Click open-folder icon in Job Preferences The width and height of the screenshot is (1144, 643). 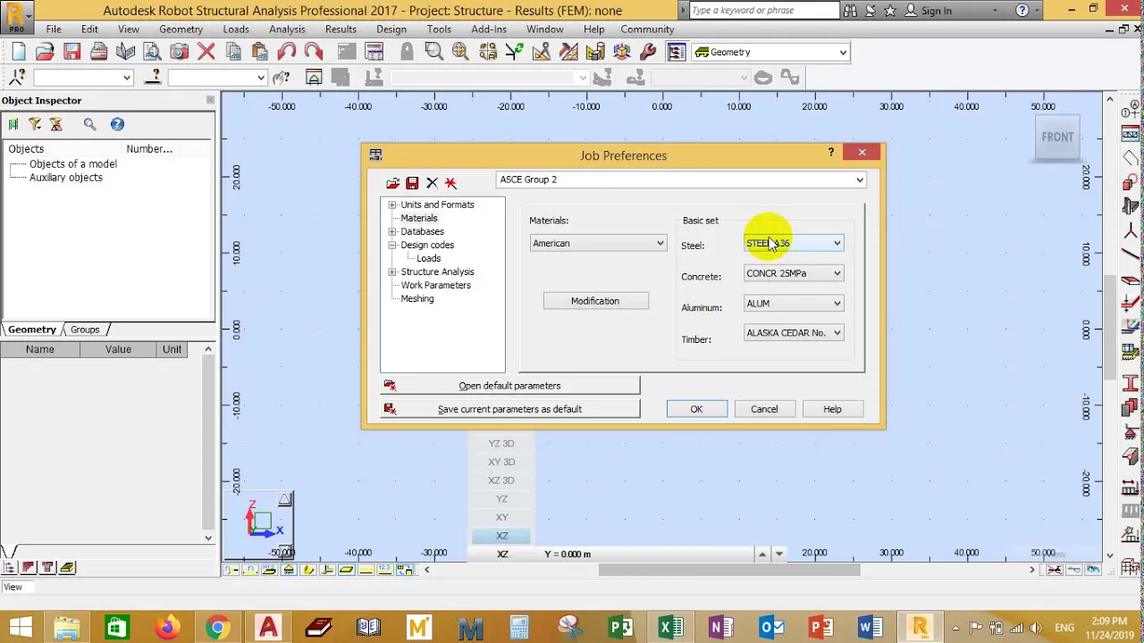tap(392, 183)
